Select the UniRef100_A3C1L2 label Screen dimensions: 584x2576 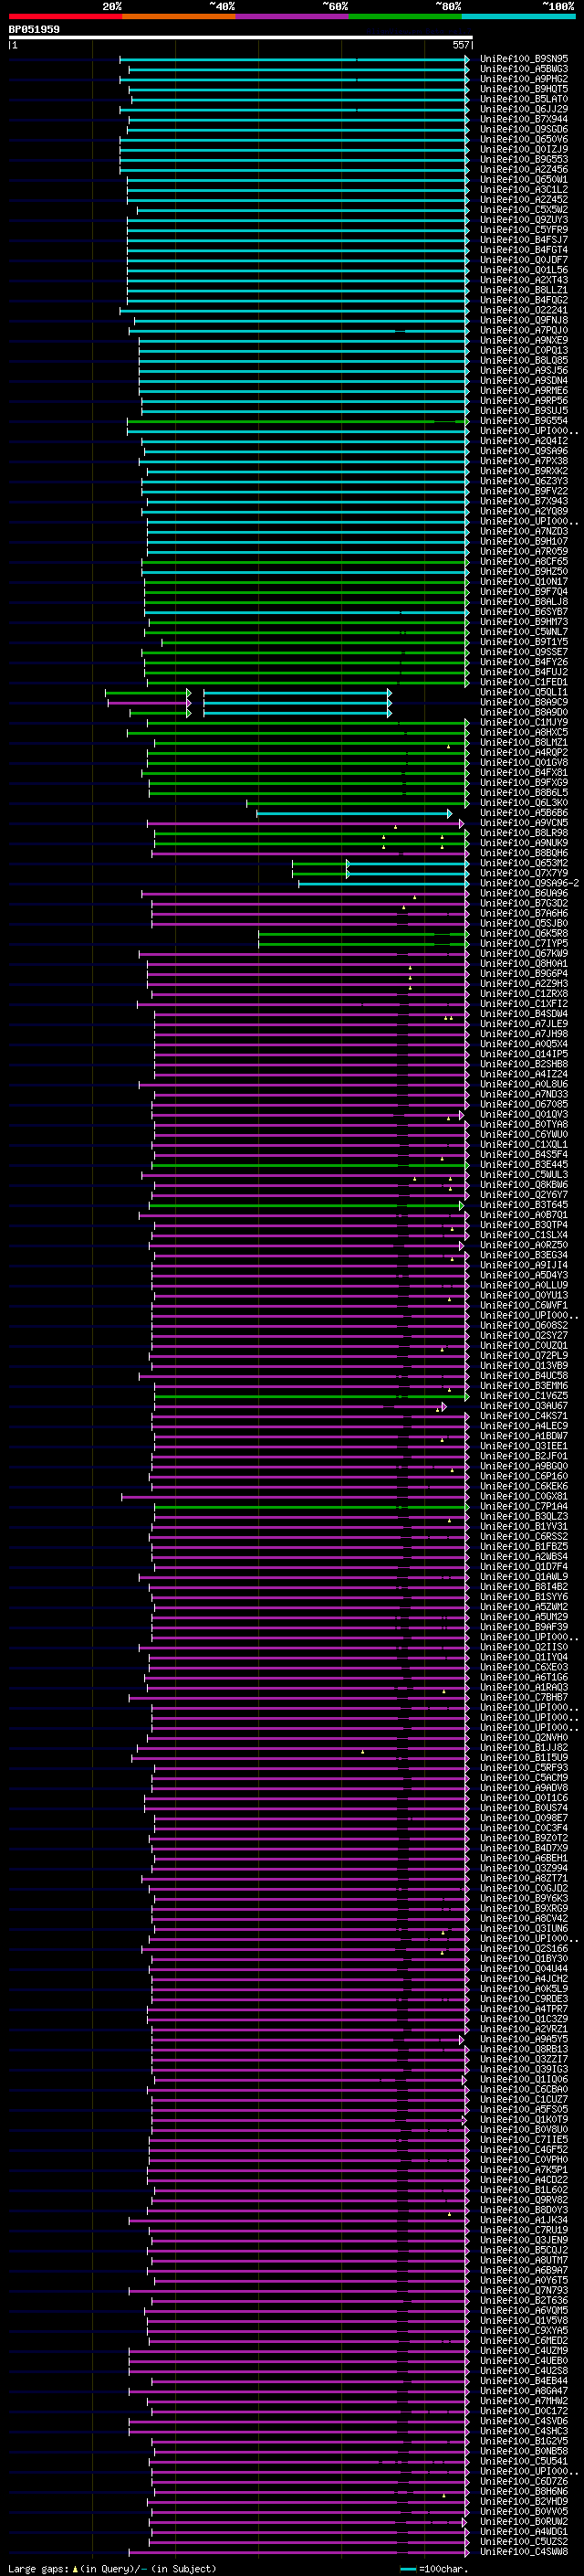coord(524,189)
